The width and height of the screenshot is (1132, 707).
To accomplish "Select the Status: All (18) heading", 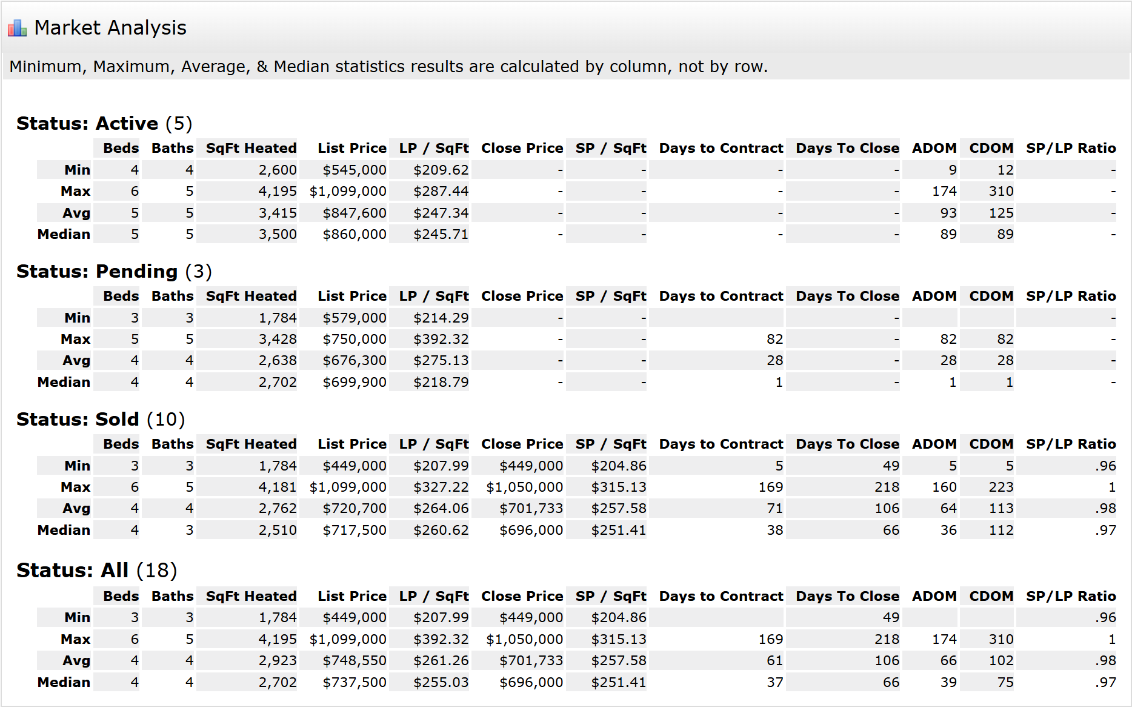I will (x=96, y=570).
